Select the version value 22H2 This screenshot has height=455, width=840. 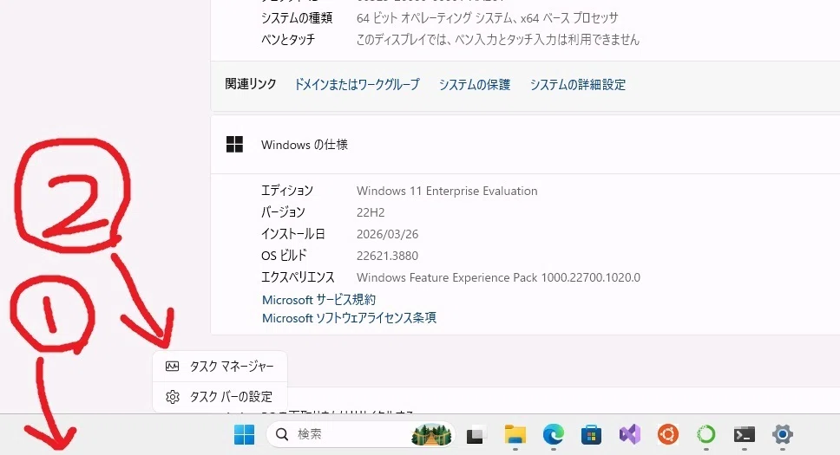pyautogui.click(x=371, y=212)
